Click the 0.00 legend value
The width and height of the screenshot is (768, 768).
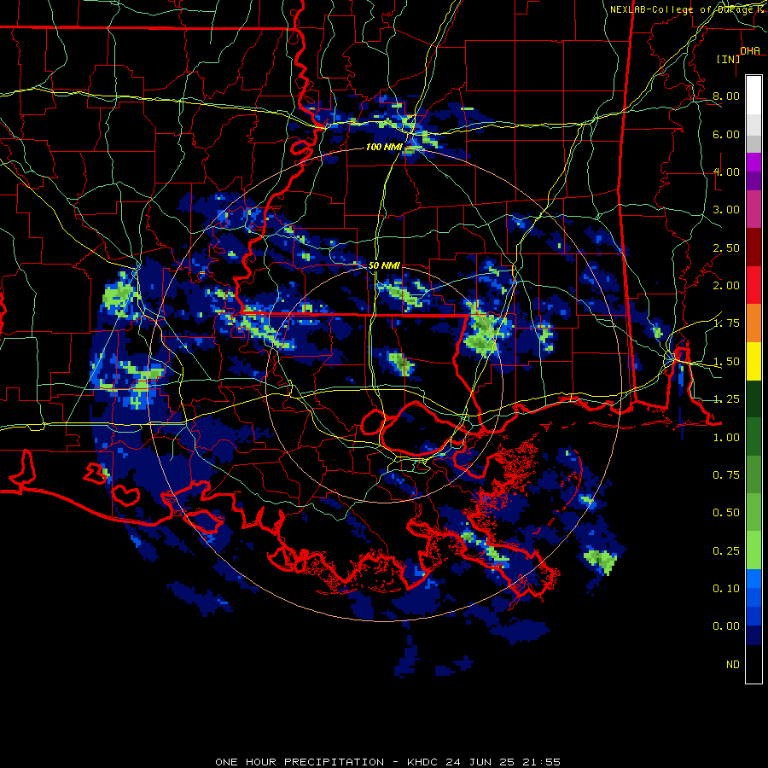726,626
